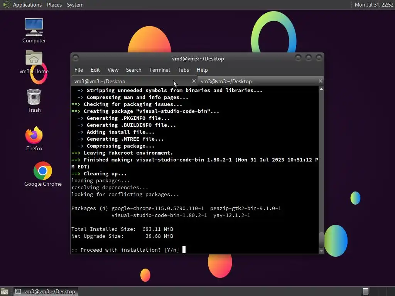Close the first terminal tab
Screen dimensions: 395x296
tap(194, 81)
